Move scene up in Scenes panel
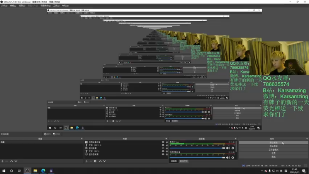Viewport: 309px width, 174px height. [12, 161]
